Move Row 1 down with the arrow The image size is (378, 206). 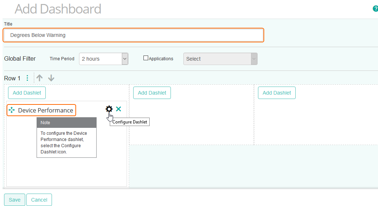coord(51,78)
